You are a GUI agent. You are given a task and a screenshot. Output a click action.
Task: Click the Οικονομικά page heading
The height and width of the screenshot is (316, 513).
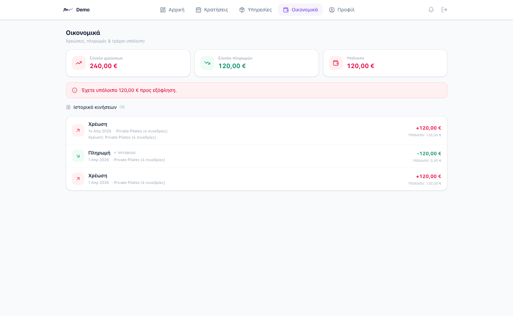point(83,33)
